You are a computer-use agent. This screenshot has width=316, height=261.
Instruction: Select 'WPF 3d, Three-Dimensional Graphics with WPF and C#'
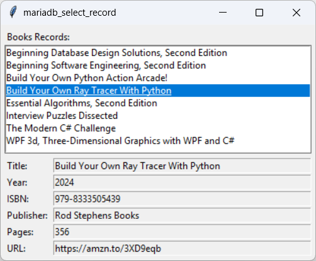point(158,141)
